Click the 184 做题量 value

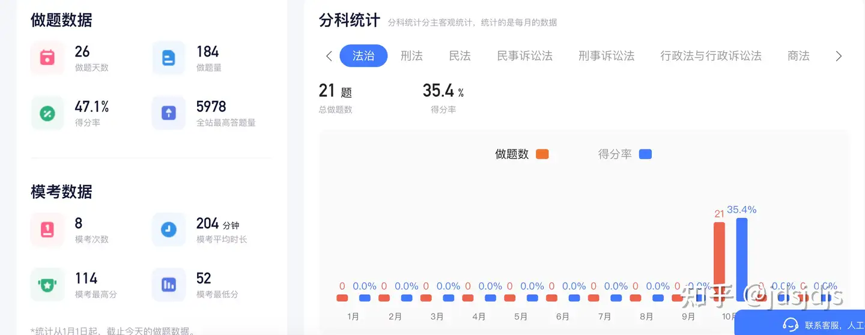click(x=207, y=52)
